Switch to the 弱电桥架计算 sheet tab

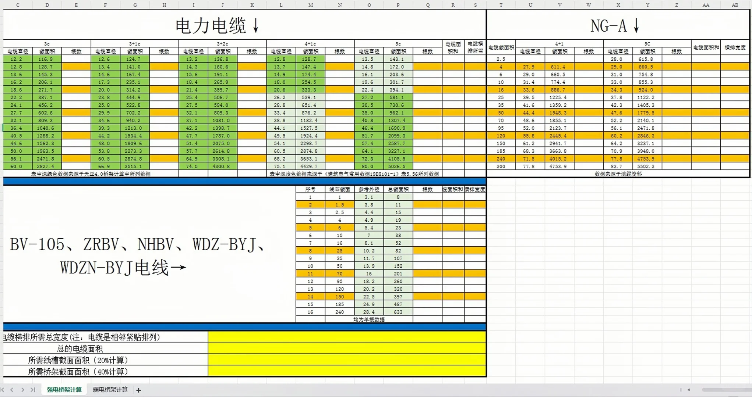coord(110,390)
